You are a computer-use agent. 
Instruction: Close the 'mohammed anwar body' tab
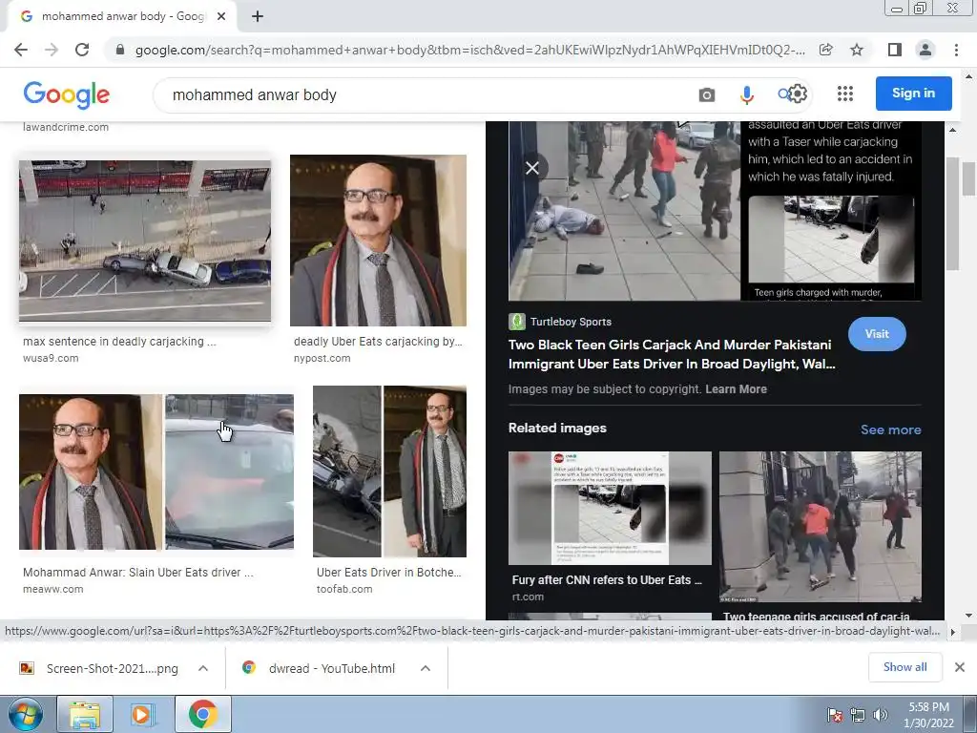click(221, 17)
